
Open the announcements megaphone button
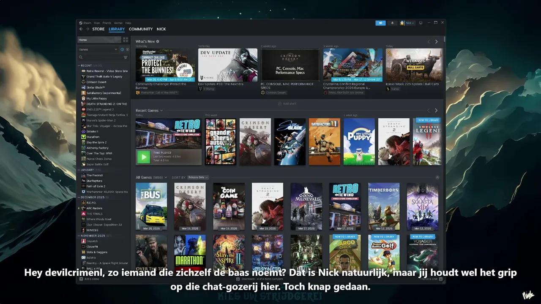380,23
